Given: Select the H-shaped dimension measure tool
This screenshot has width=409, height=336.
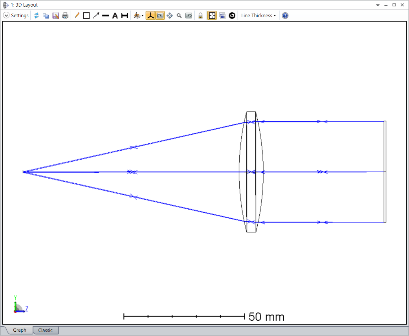Looking at the screenshot, I should click(x=125, y=16).
